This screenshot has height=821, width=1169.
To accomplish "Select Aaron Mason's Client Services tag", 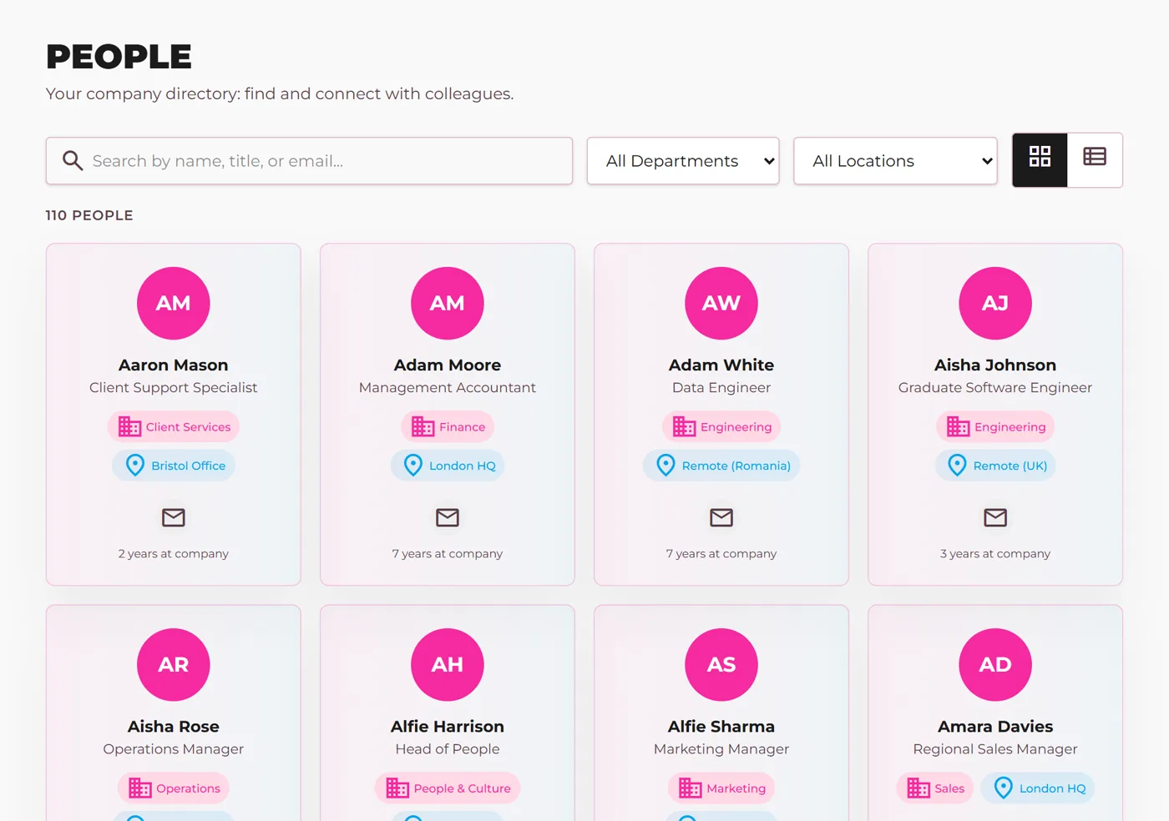I will click(174, 427).
